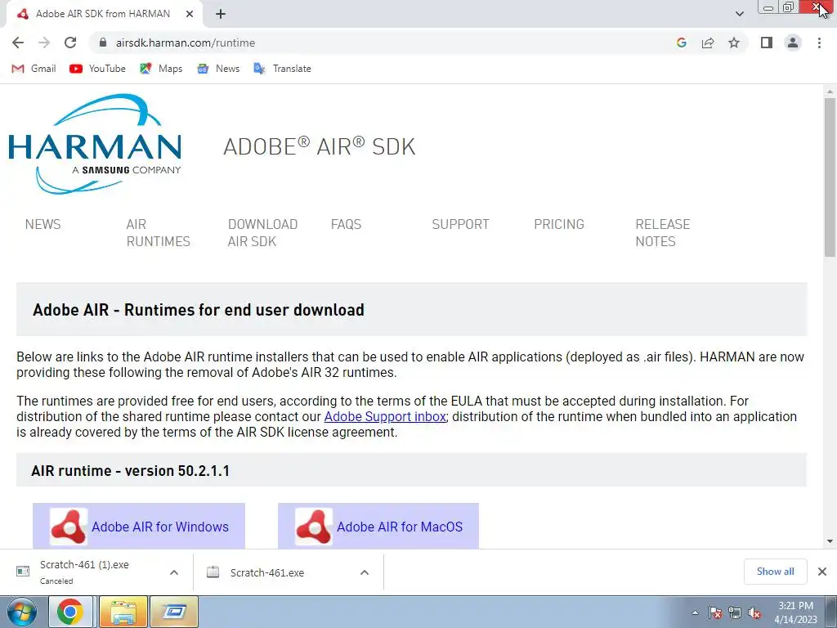This screenshot has width=837, height=628.
Task: Bookmark this page with star icon
Action: click(x=734, y=43)
